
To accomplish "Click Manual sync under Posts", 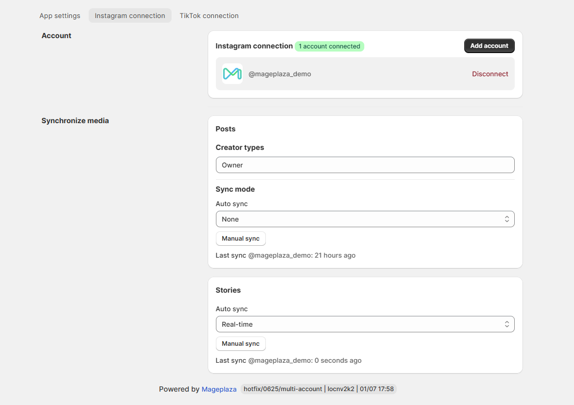I will tap(241, 239).
